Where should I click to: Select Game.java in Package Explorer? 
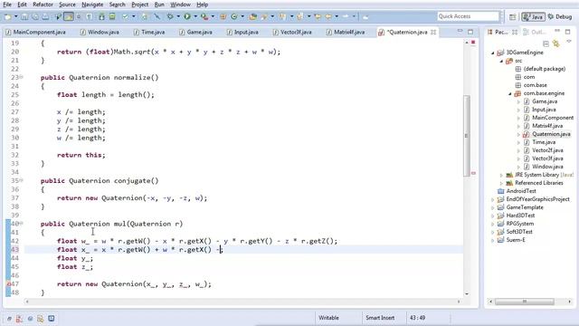[545, 101]
